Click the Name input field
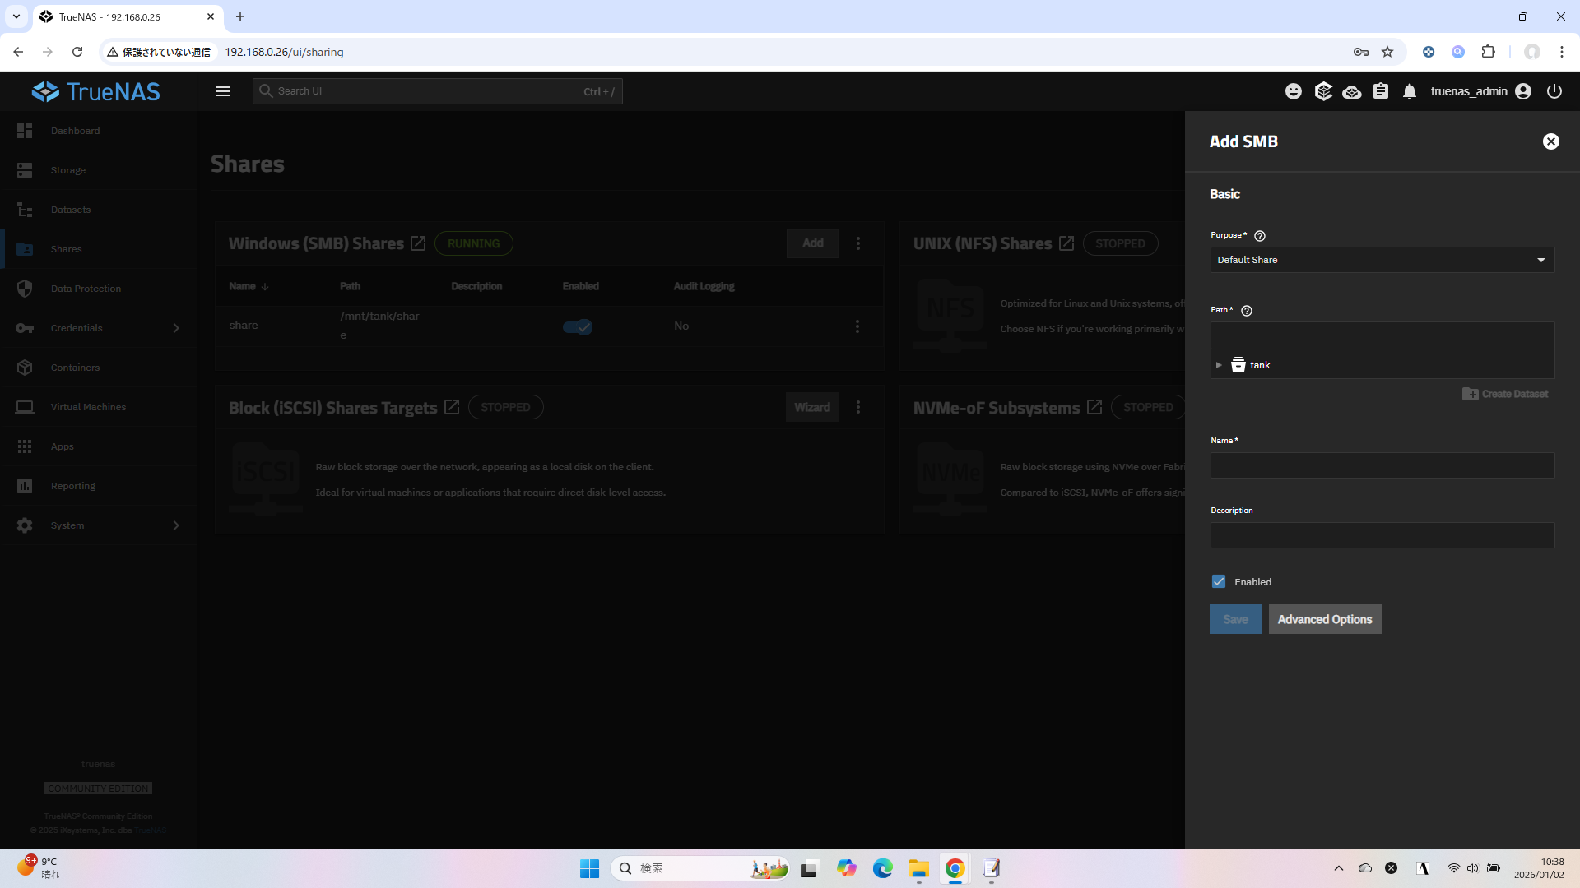The width and height of the screenshot is (1580, 888). pos(1382,465)
